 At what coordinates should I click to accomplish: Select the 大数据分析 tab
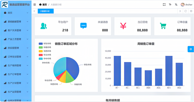tap(46, 11)
